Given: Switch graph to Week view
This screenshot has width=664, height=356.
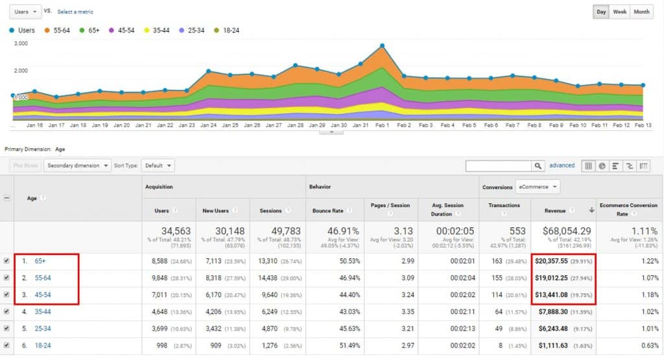Looking at the screenshot, I should point(620,12).
